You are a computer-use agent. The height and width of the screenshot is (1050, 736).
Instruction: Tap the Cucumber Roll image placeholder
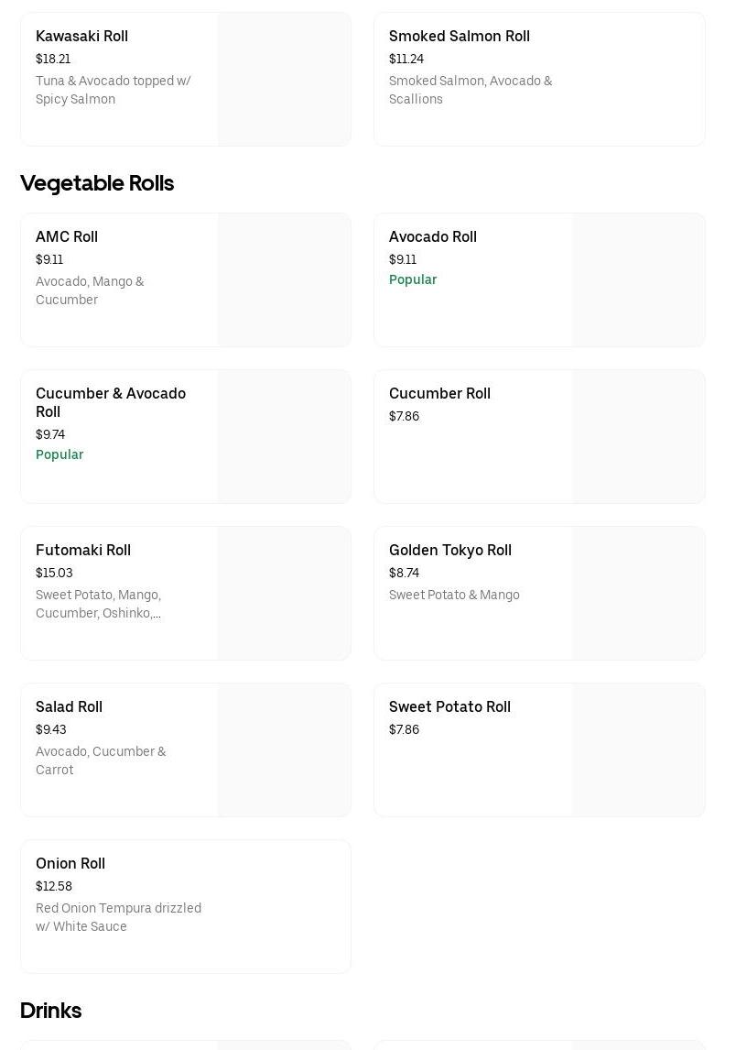pyautogui.click(x=638, y=437)
